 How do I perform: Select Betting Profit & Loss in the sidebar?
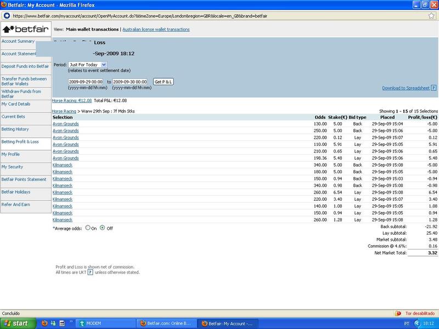[x=20, y=142]
